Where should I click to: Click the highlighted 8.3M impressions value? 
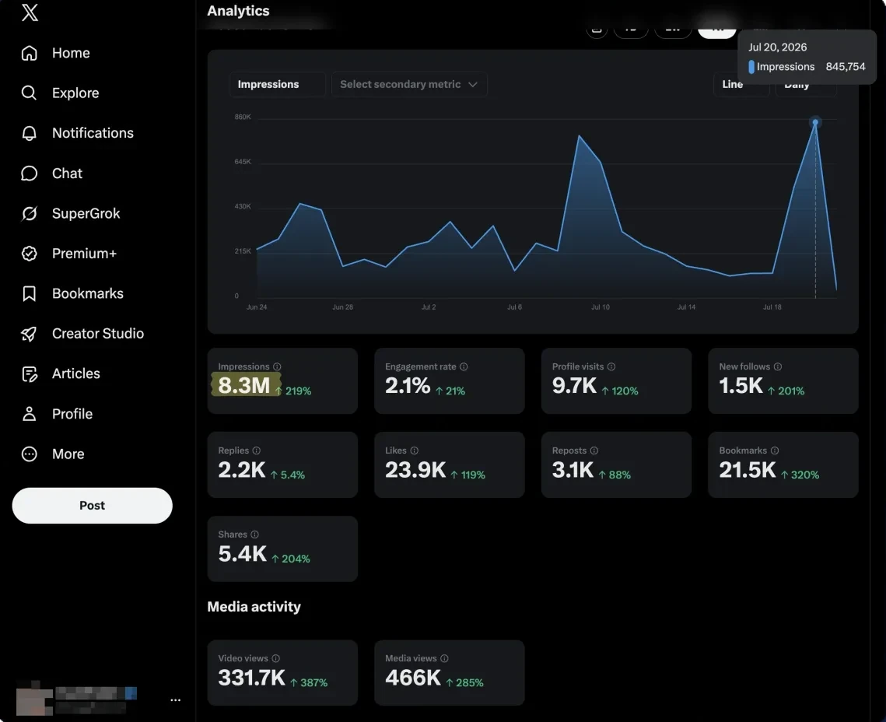(x=244, y=385)
